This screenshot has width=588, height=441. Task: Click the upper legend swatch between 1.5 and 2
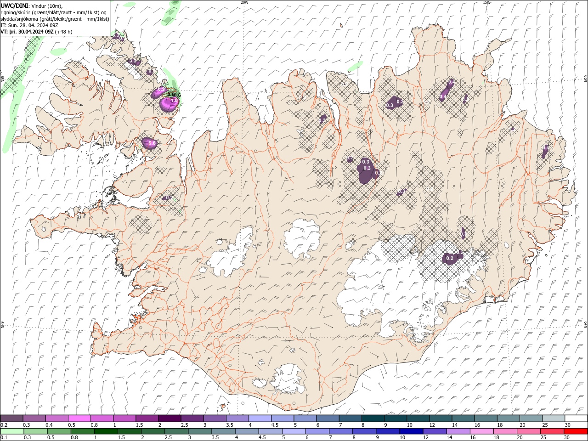click(x=147, y=418)
